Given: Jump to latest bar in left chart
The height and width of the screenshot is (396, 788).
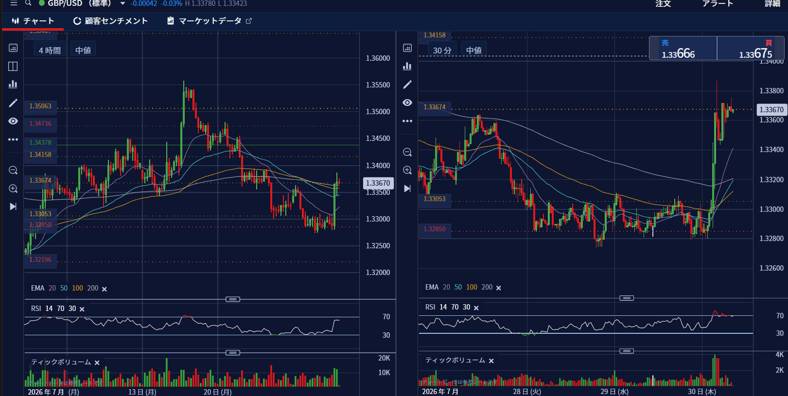Looking at the screenshot, I should tap(13, 207).
